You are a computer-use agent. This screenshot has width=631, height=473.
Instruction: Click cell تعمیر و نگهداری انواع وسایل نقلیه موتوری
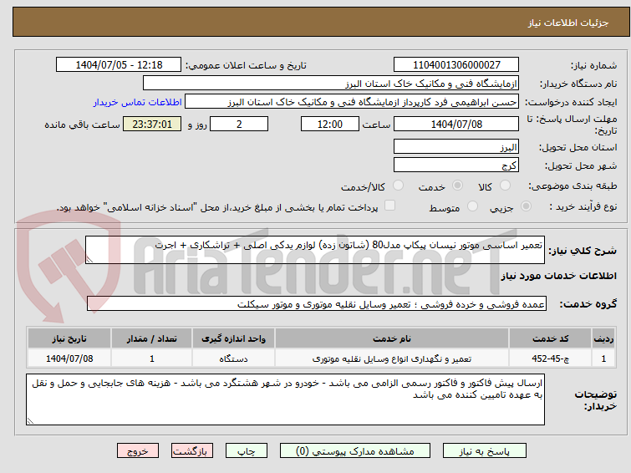tap(392, 359)
